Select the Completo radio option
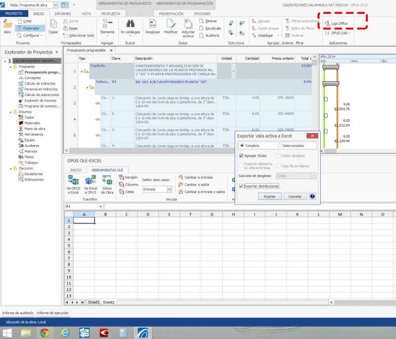Image resolution: width=396 pixels, height=339 pixels. tap(242, 145)
